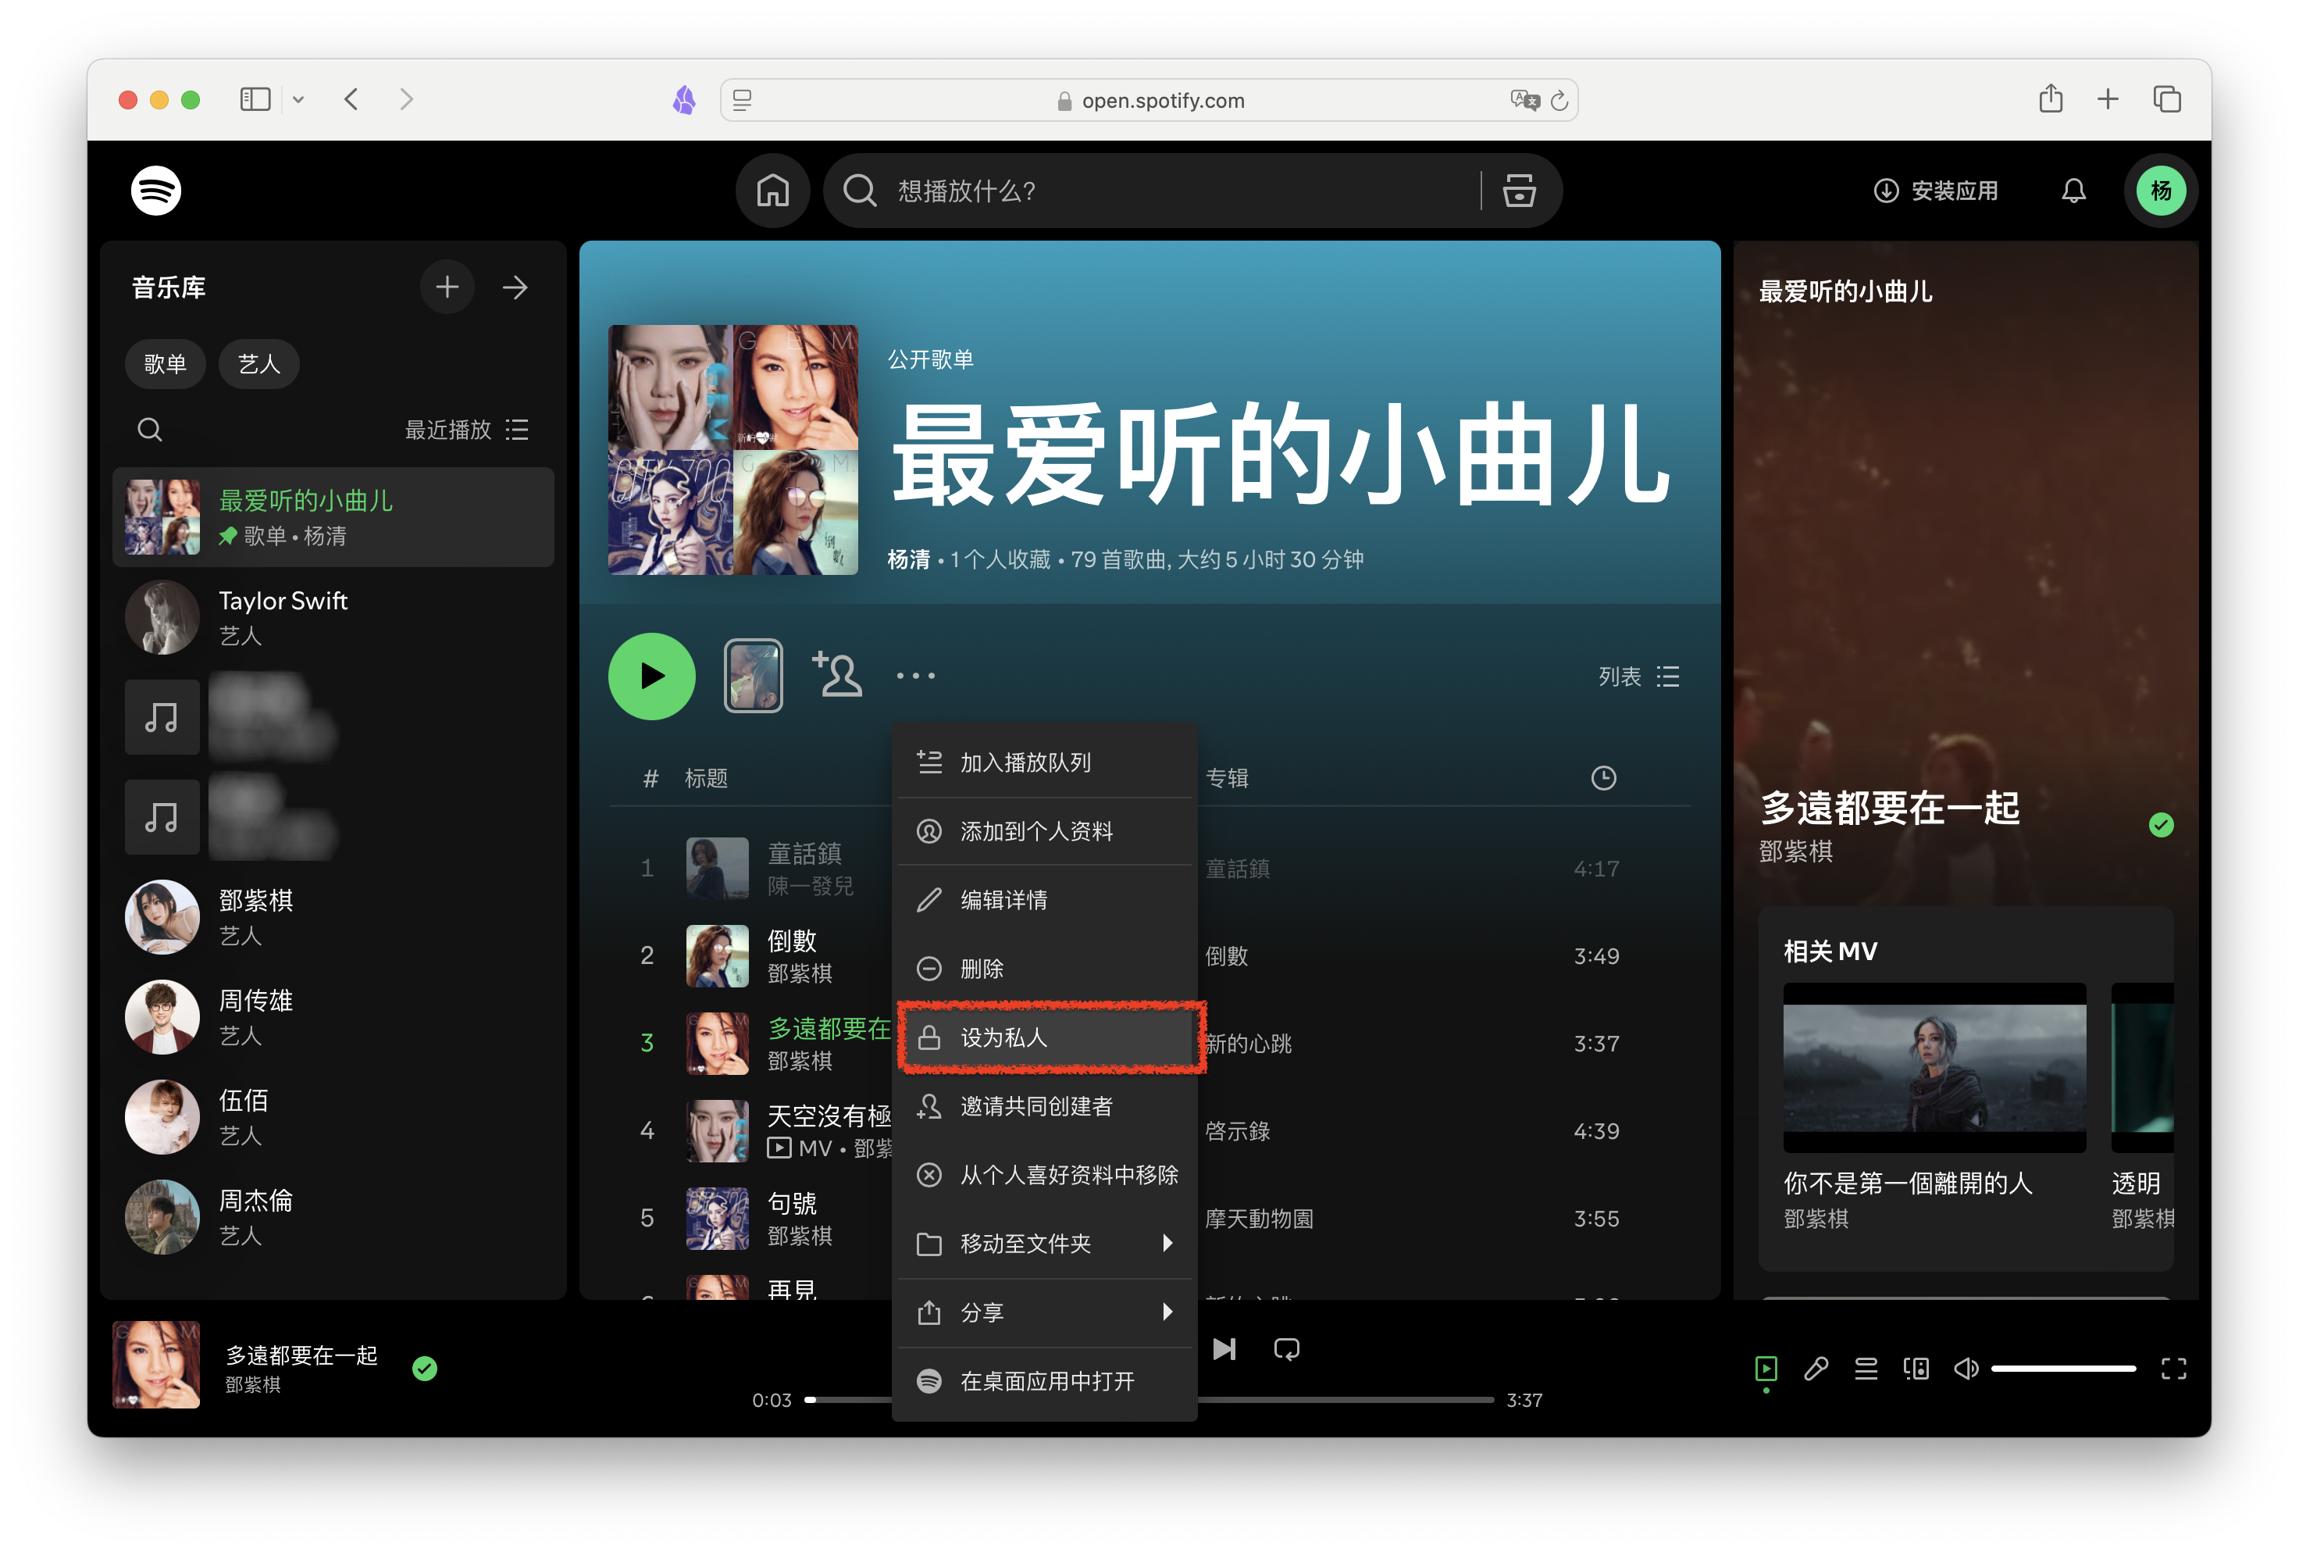This screenshot has width=2299, height=1553.
Task: Open 鄧紫棋 artist in library
Action: 333,918
